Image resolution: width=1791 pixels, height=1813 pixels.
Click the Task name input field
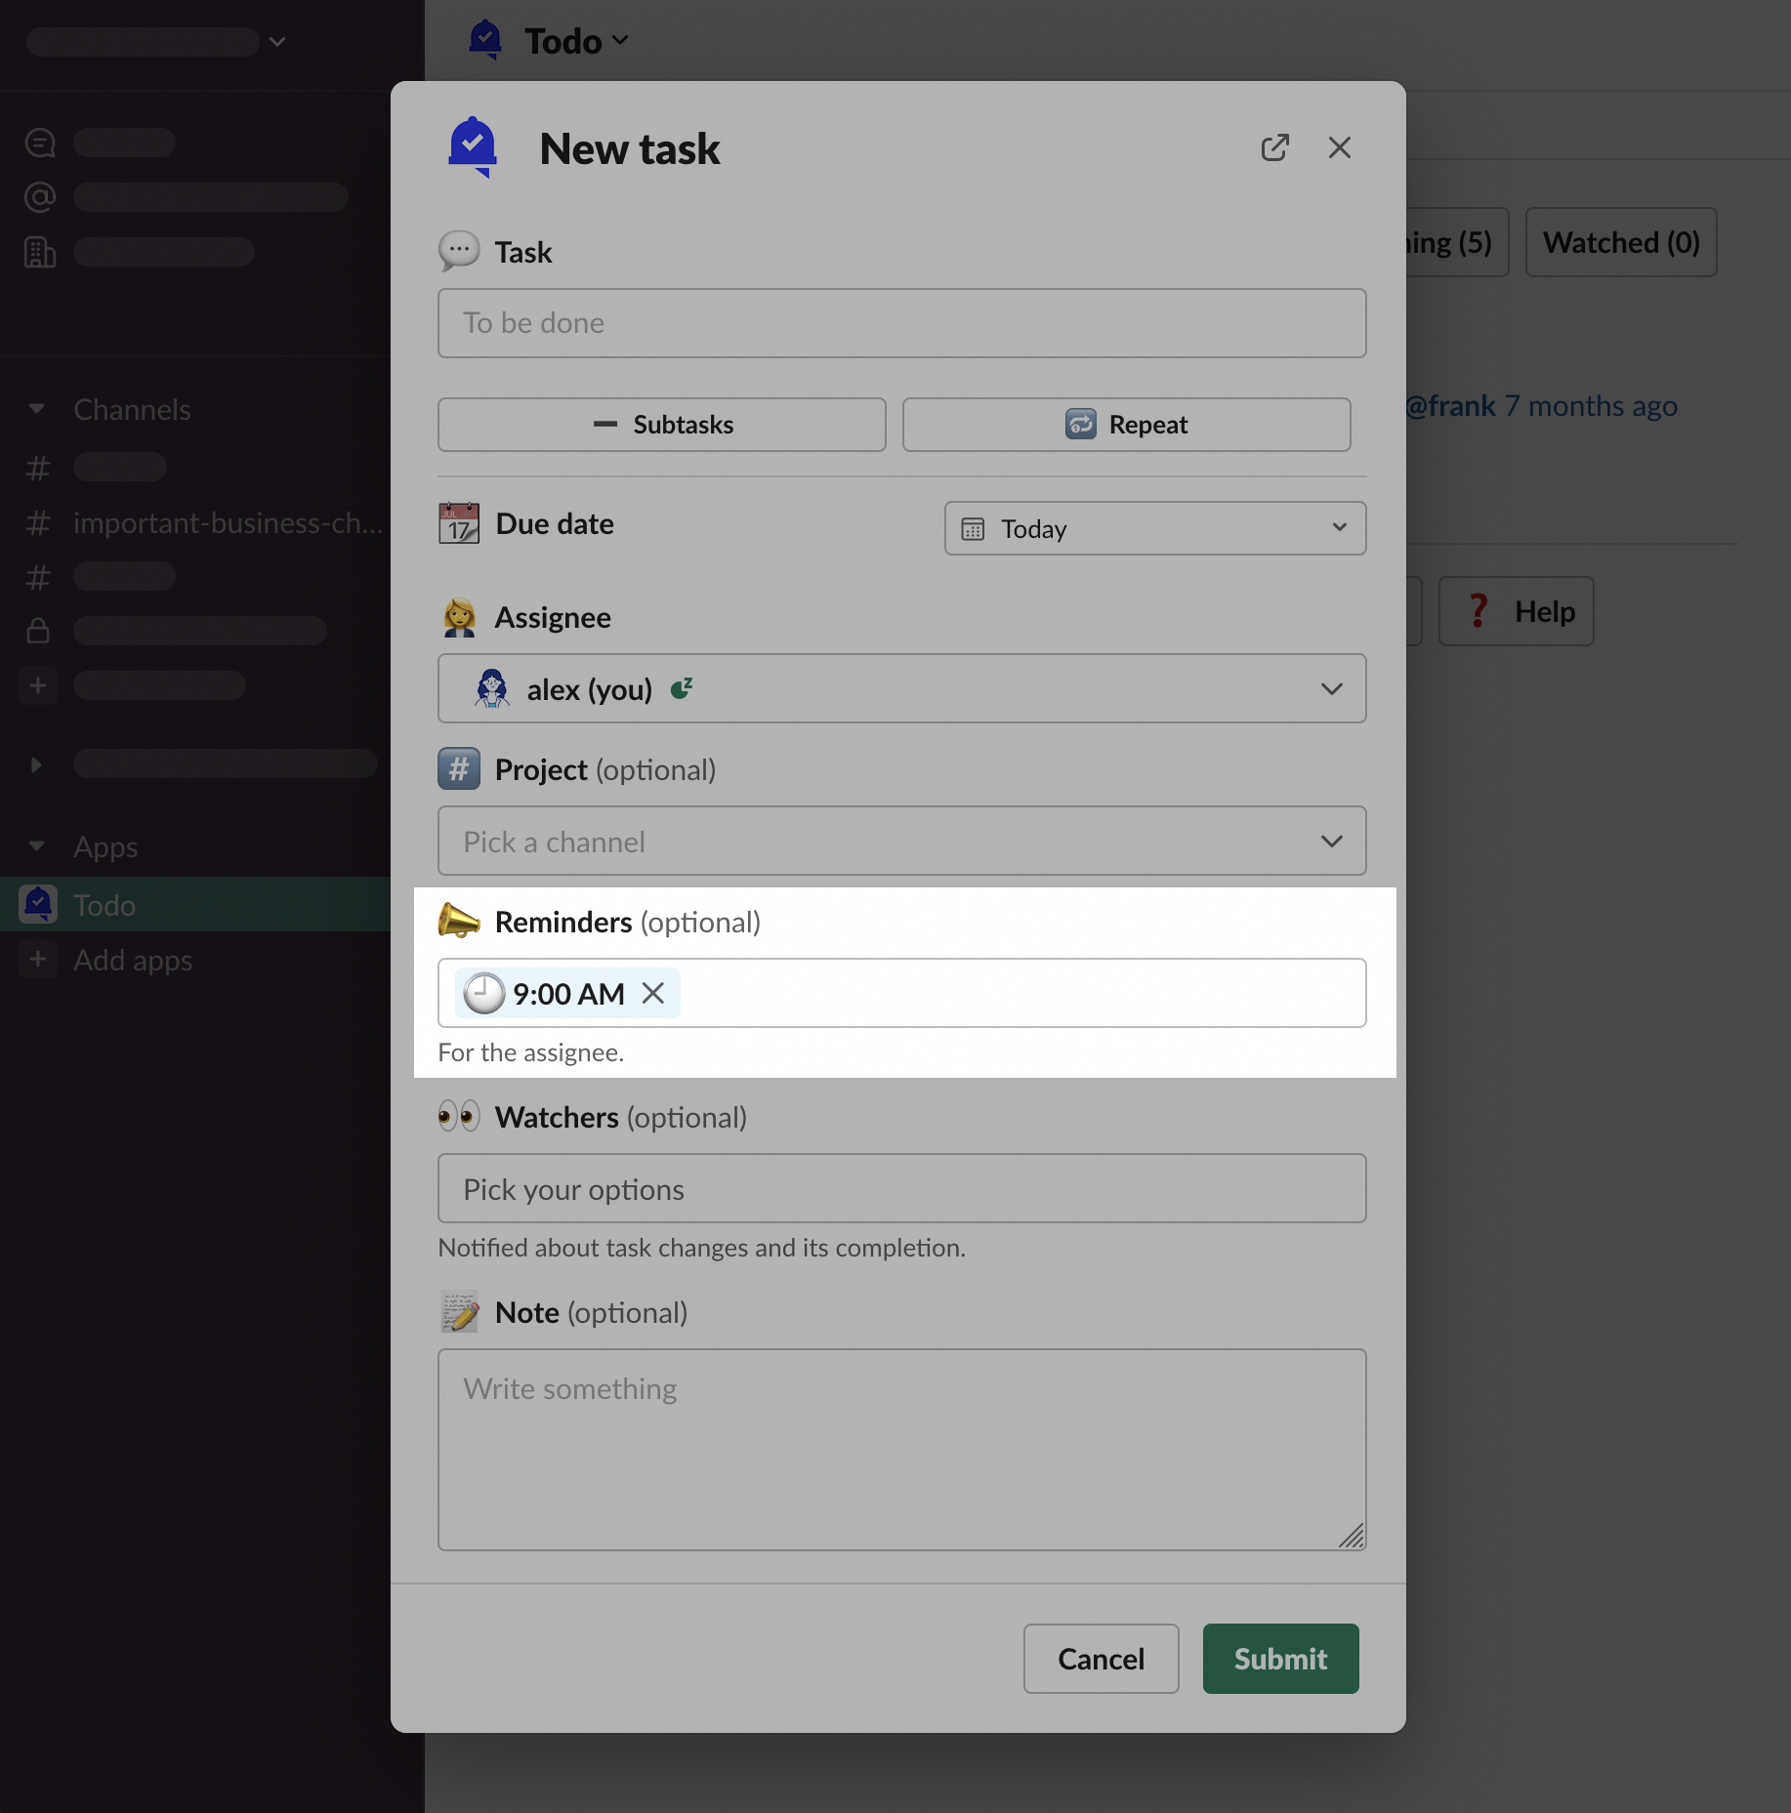click(901, 323)
